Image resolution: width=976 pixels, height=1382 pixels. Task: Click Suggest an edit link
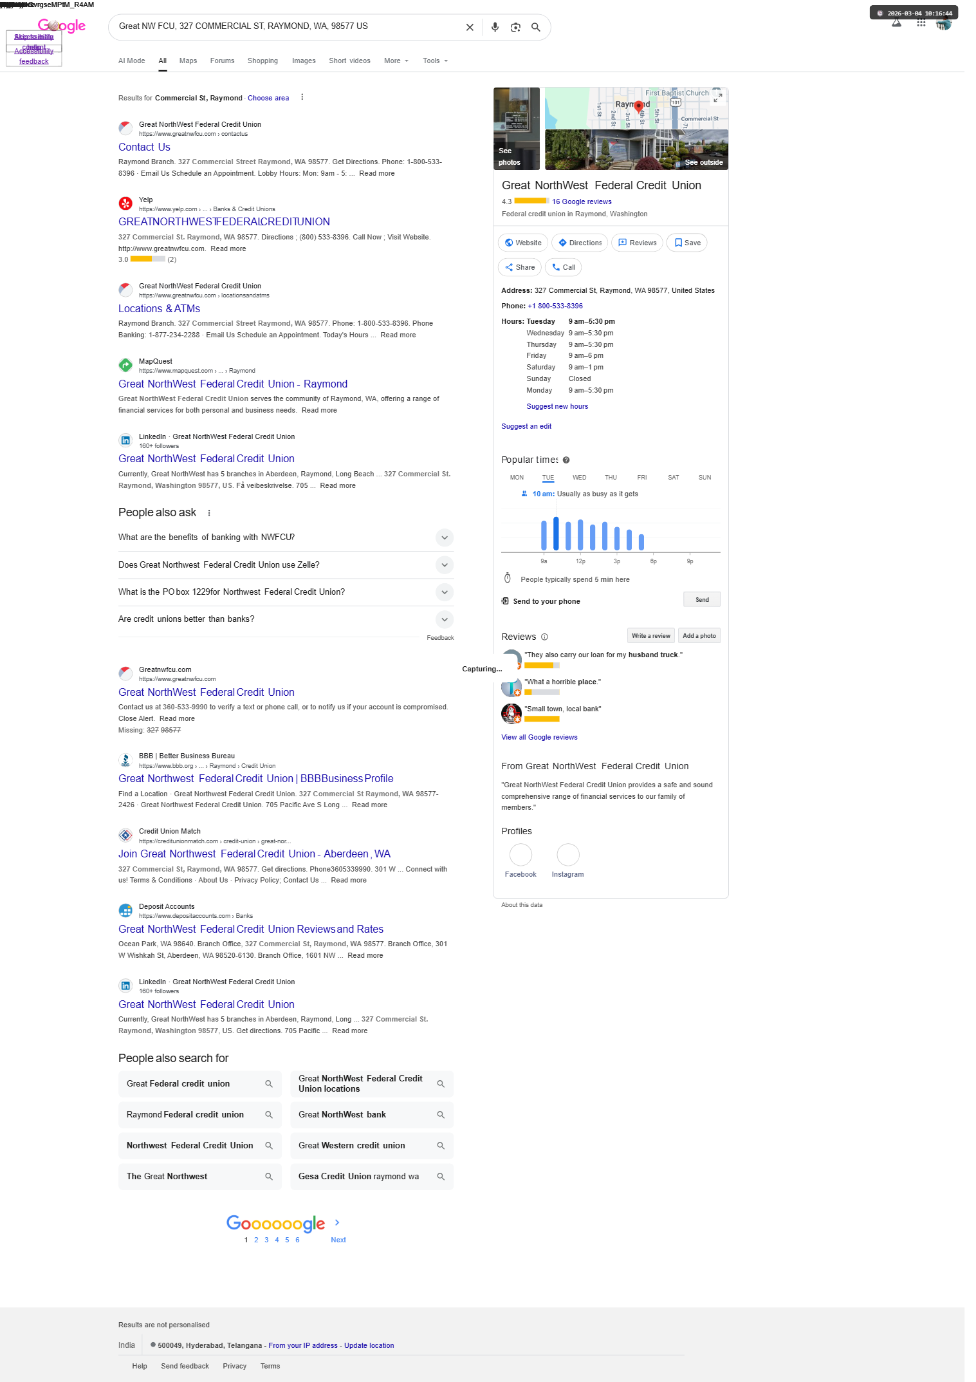(x=526, y=427)
